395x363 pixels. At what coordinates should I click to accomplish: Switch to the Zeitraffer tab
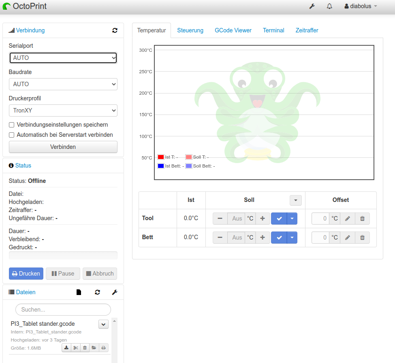307,30
